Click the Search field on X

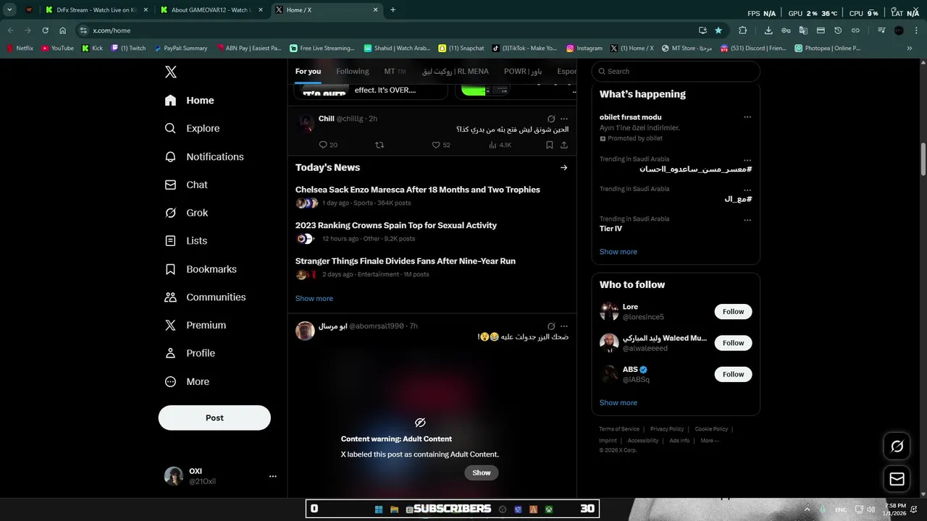(676, 72)
